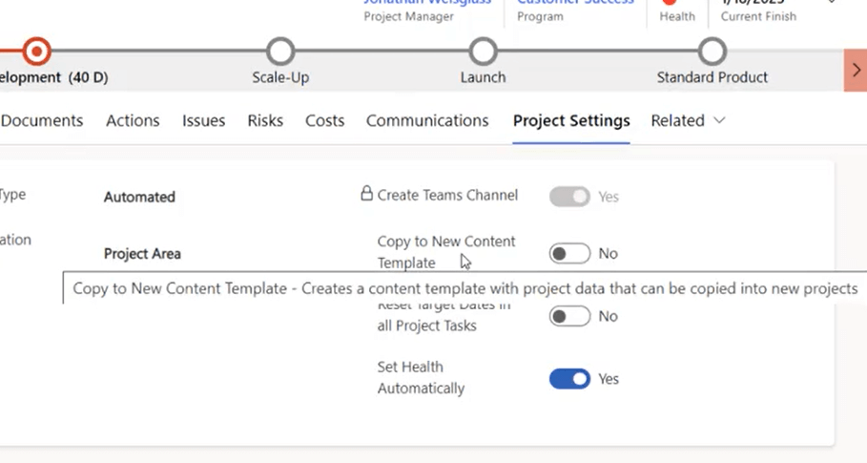This screenshot has width=867, height=463.
Task: Click the red Health status indicator
Action: coord(670,3)
